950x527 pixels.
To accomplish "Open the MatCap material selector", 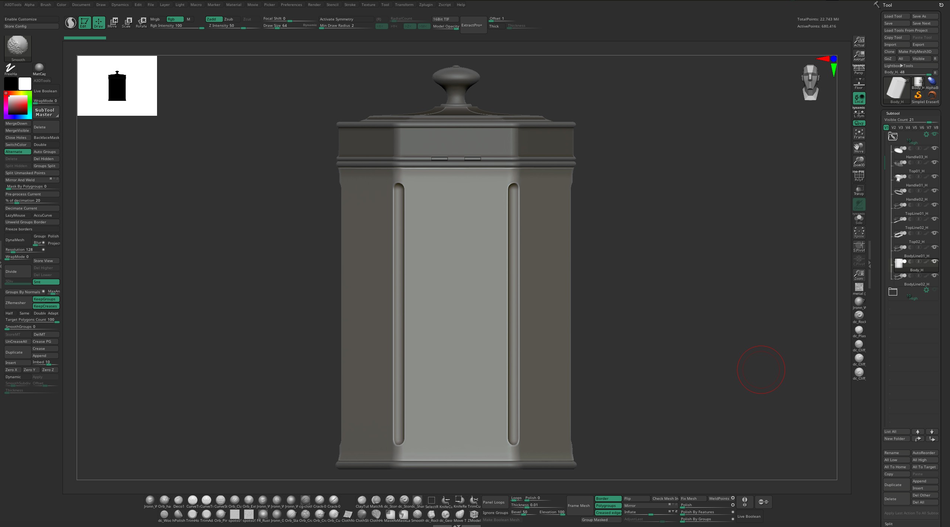I will (39, 69).
